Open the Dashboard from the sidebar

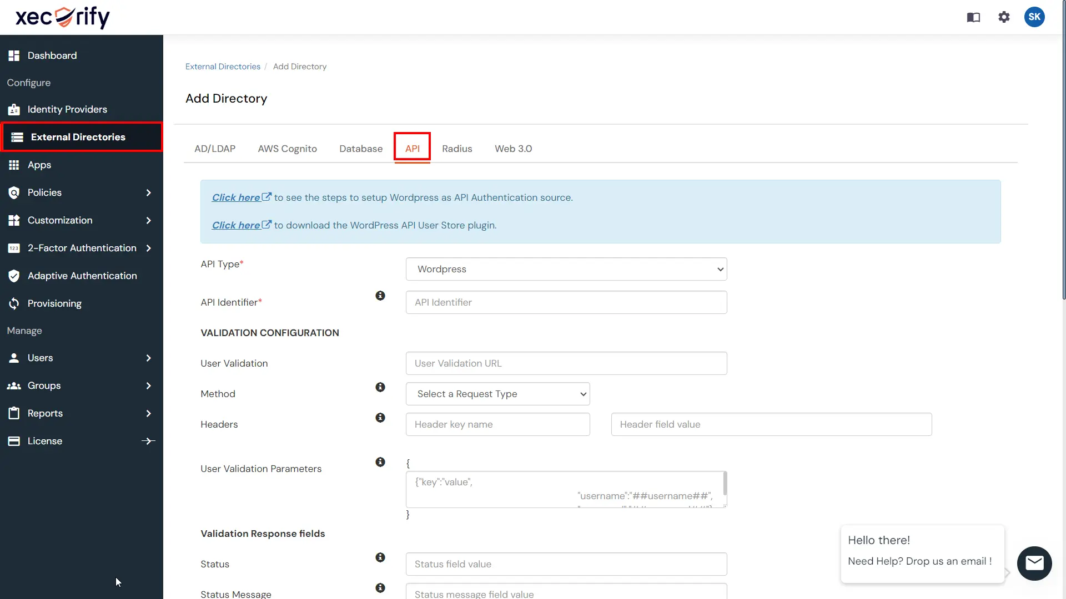pyautogui.click(x=52, y=55)
